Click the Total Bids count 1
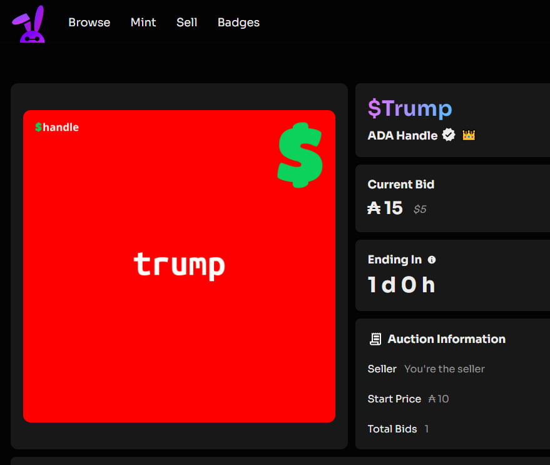550x465 pixels. pyautogui.click(x=427, y=429)
